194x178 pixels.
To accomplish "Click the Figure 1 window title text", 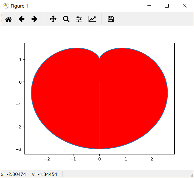I will 19,6.
